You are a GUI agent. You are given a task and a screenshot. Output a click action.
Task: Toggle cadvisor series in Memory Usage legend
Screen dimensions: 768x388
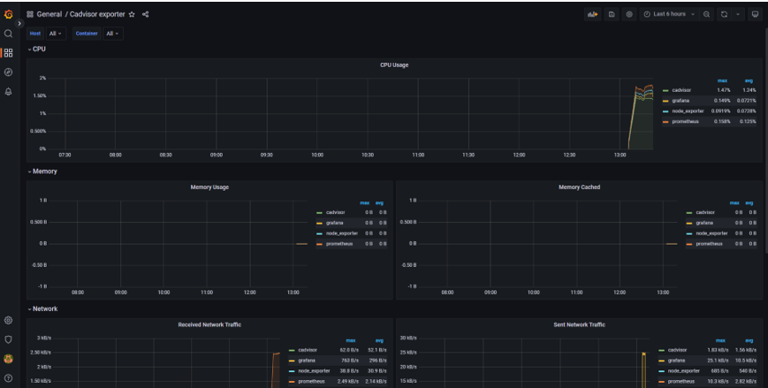[336, 212]
